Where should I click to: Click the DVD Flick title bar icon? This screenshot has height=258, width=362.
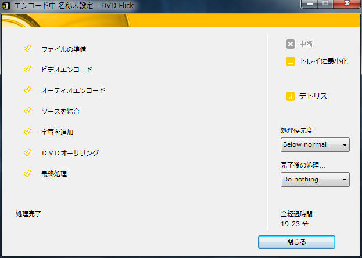click(6, 6)
